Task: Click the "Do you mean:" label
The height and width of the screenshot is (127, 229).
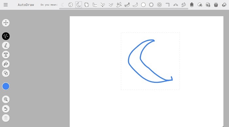Action: [x=49, y=5]
